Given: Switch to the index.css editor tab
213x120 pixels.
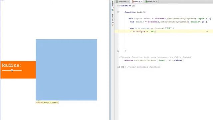Looking at the screenshot, I should click(x=151, y=1).
